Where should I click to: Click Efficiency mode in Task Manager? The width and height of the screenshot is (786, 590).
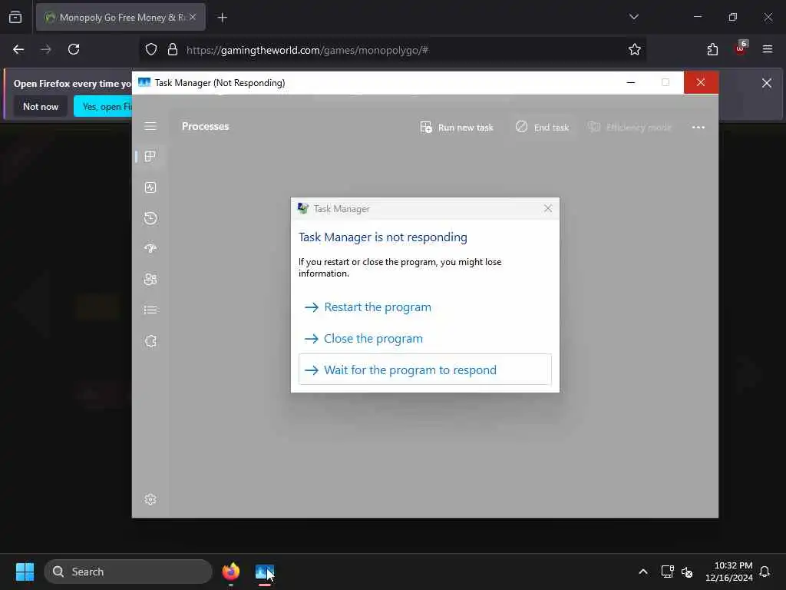[x=629, y=128]
